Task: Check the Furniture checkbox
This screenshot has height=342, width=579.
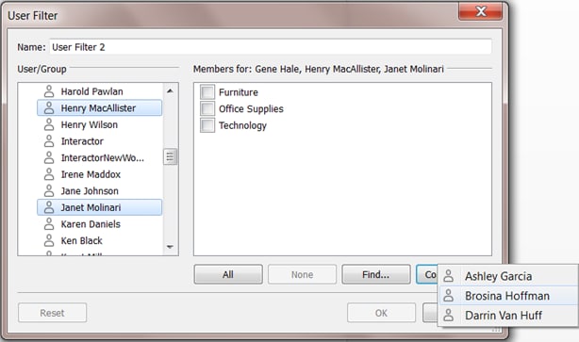Action: (x=207, y=92)
